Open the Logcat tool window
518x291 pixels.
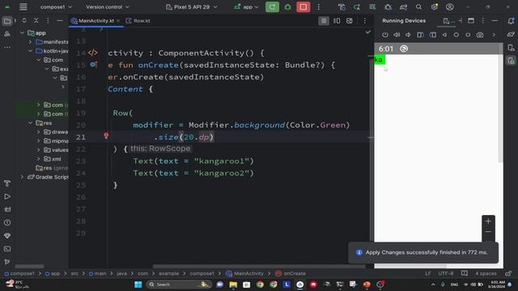point(7,209)
